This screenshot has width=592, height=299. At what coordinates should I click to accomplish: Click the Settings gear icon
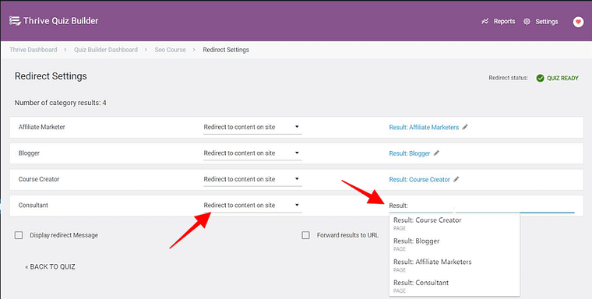tap(527, 22)
